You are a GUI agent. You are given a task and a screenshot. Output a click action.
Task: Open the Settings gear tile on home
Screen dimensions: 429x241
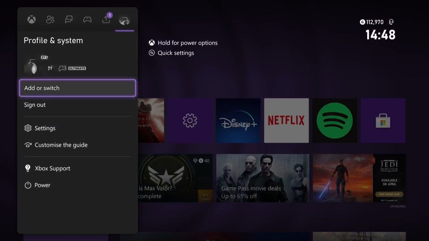(x=190, y=120)
